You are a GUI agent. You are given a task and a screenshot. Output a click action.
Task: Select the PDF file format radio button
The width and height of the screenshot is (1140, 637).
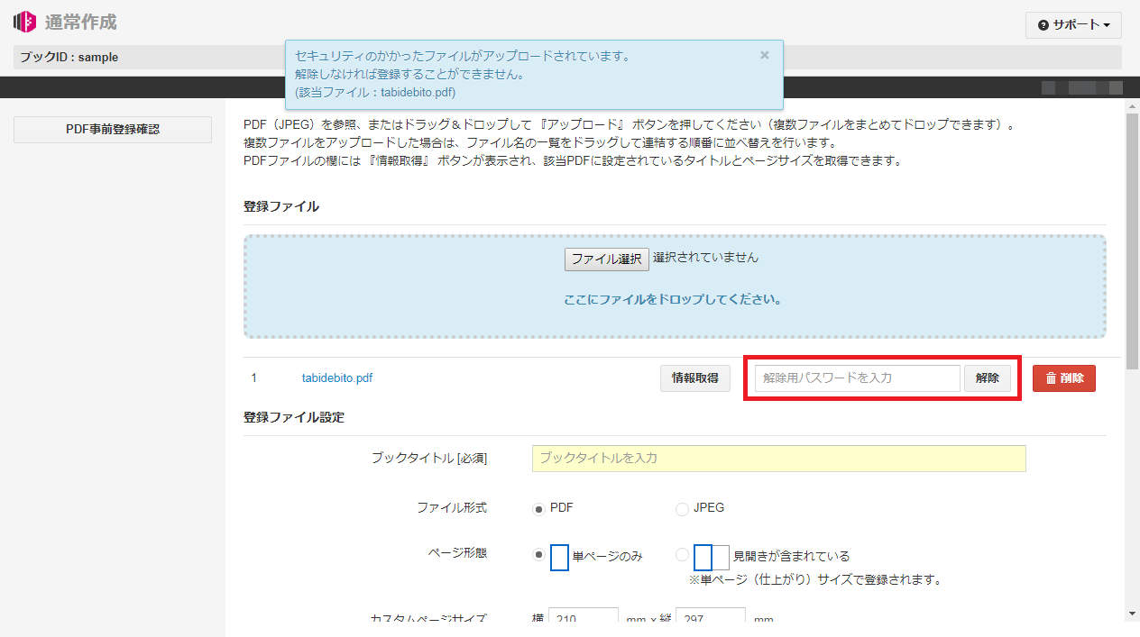click(x=539, y=508)
